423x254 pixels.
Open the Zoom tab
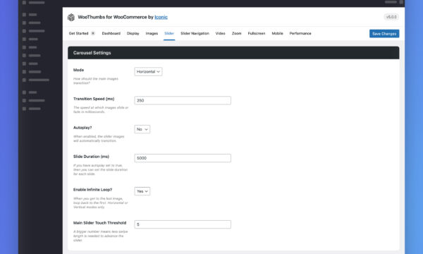(237, 33)
